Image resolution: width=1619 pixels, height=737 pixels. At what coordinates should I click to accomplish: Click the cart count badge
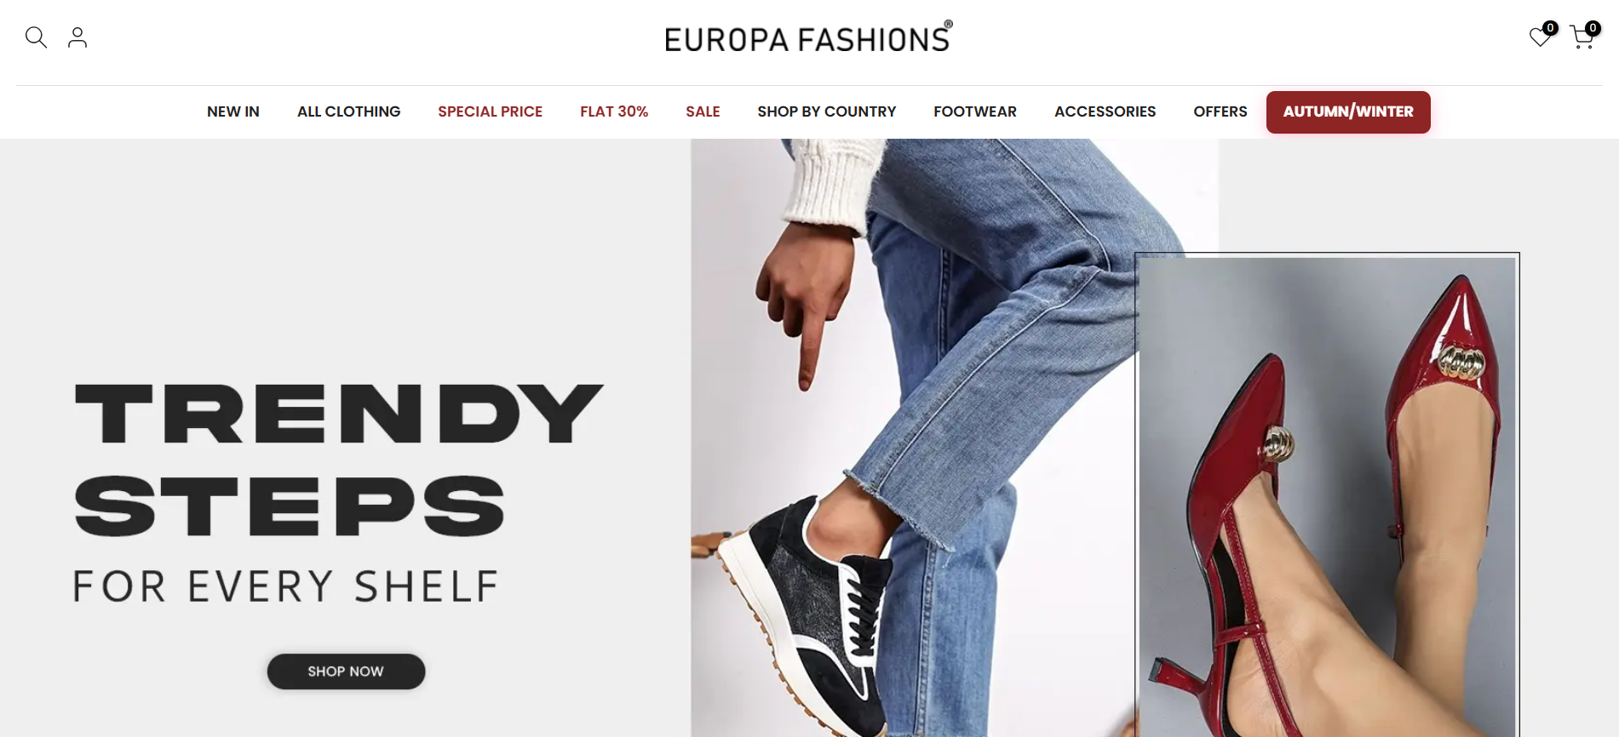coord(1593,28)
